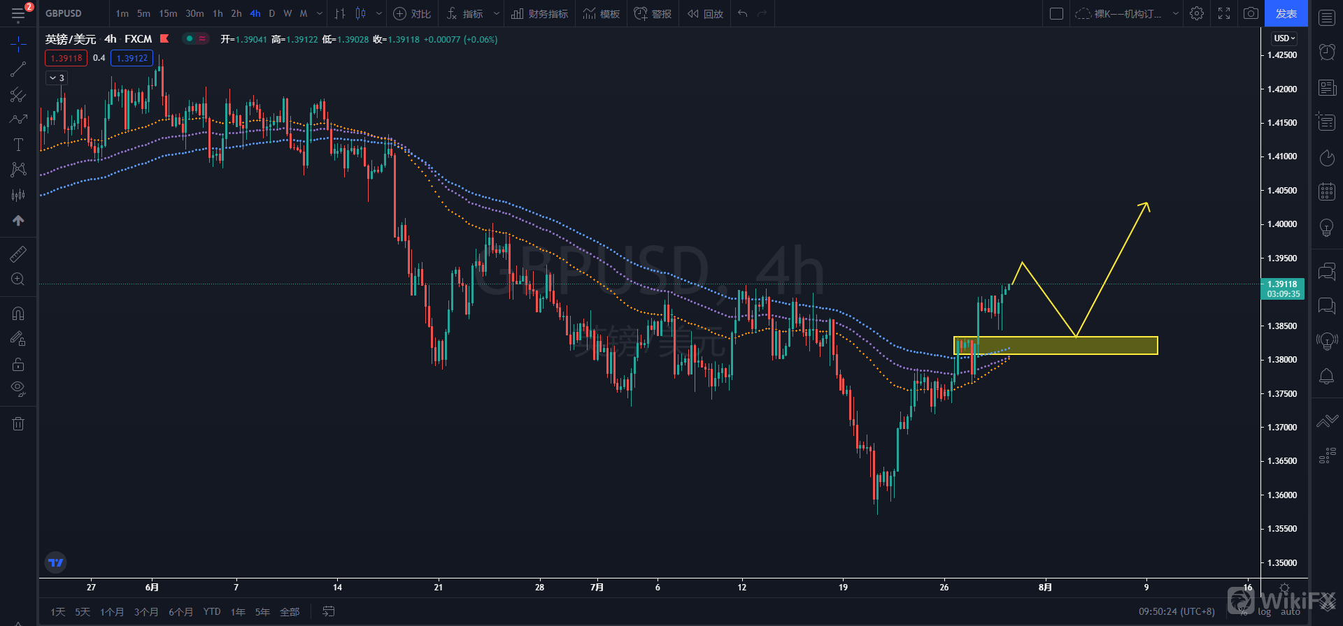Select the trend line drawing tool
Screen dimensions: 1343x626
pyautogui.click(x=18, y=69)
